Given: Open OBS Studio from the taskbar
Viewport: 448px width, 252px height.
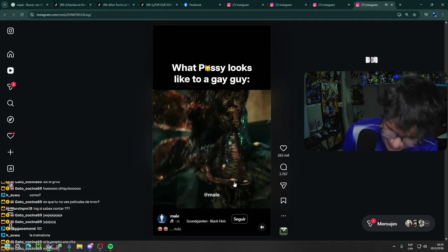Looking at the screenshot, I should pyautogui.click(x=100, y=246).
